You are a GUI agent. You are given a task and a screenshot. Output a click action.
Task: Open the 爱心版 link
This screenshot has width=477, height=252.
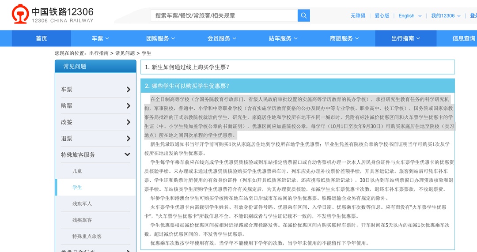382,16
